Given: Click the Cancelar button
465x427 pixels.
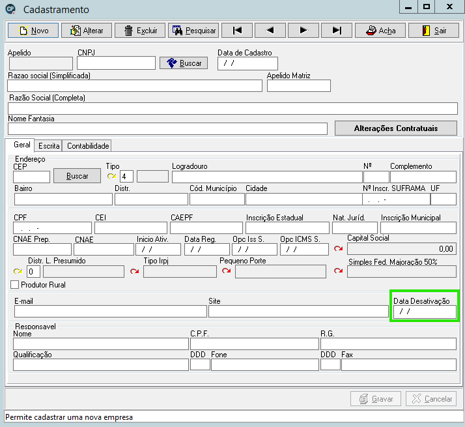Looking at the screenshot, I should click(x=431, y=399).
